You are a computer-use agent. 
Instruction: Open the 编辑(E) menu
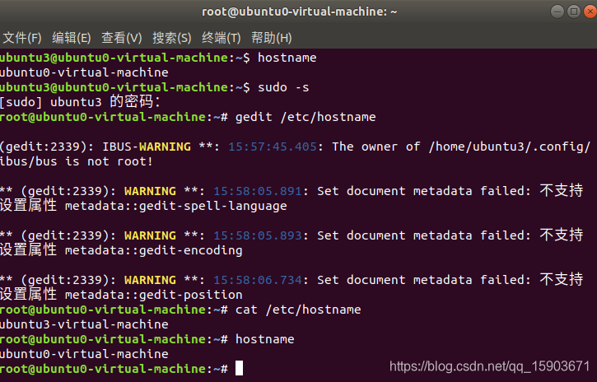point(72,38)
